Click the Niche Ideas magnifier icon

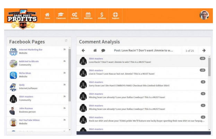coord(14,75)
